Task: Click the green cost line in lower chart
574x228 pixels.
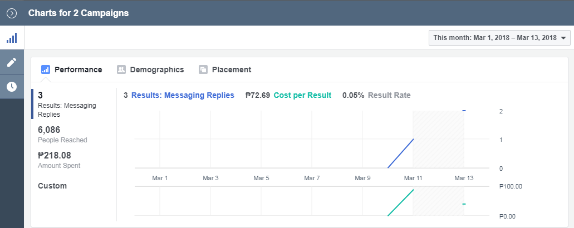Action: click(x=400, y=203)
